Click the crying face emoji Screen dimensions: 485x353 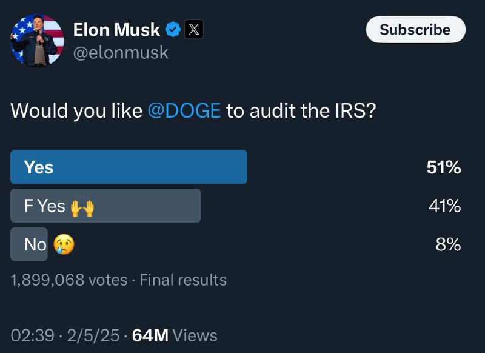tap(64, 244)
